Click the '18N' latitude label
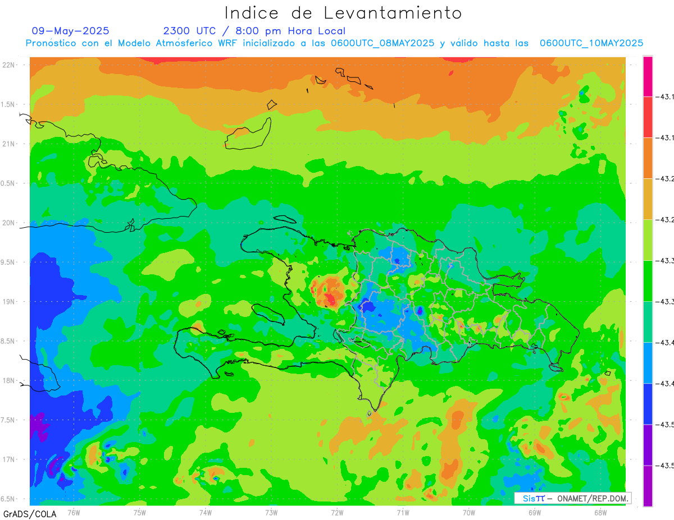Image resolution: width=674 pixels, height=520 pixels. pyautogui.click(x=9, y=380)
